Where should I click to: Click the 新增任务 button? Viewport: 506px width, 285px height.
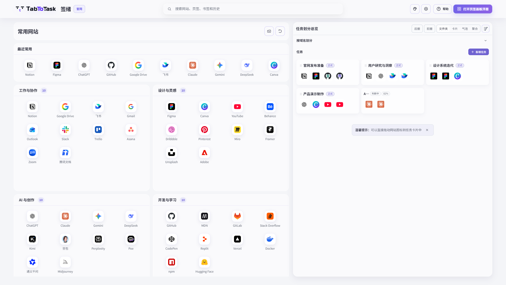(x=479, y=52)
